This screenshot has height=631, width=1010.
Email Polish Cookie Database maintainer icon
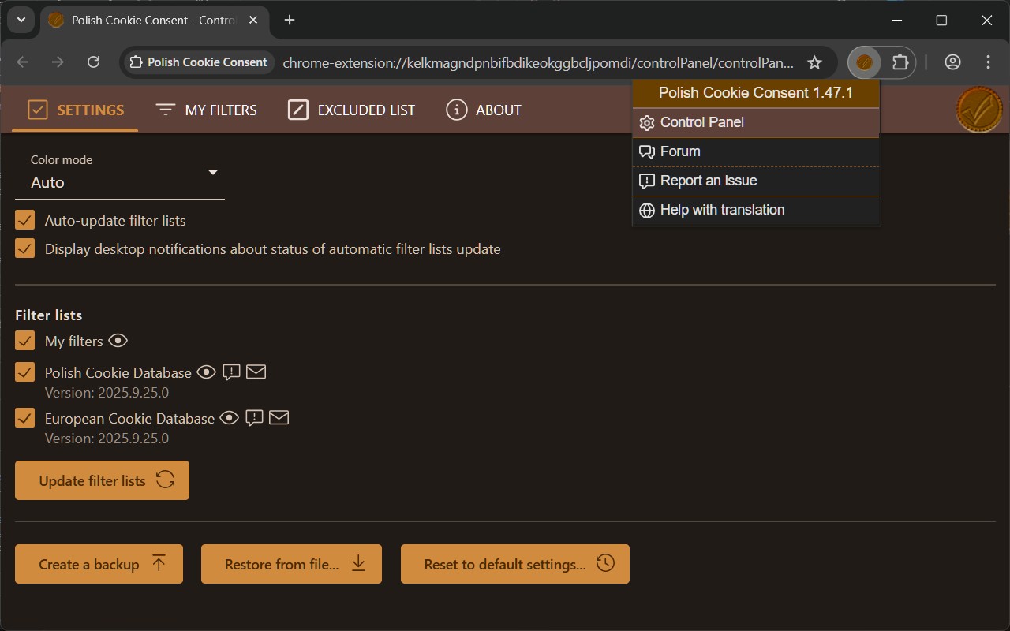[256, 372]
